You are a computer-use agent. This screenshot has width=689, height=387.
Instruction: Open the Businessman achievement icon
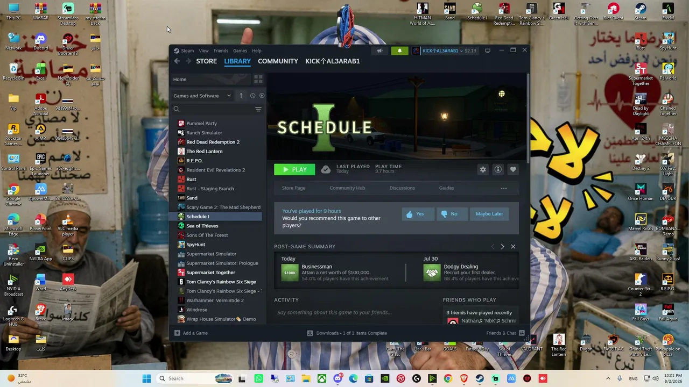290,273
